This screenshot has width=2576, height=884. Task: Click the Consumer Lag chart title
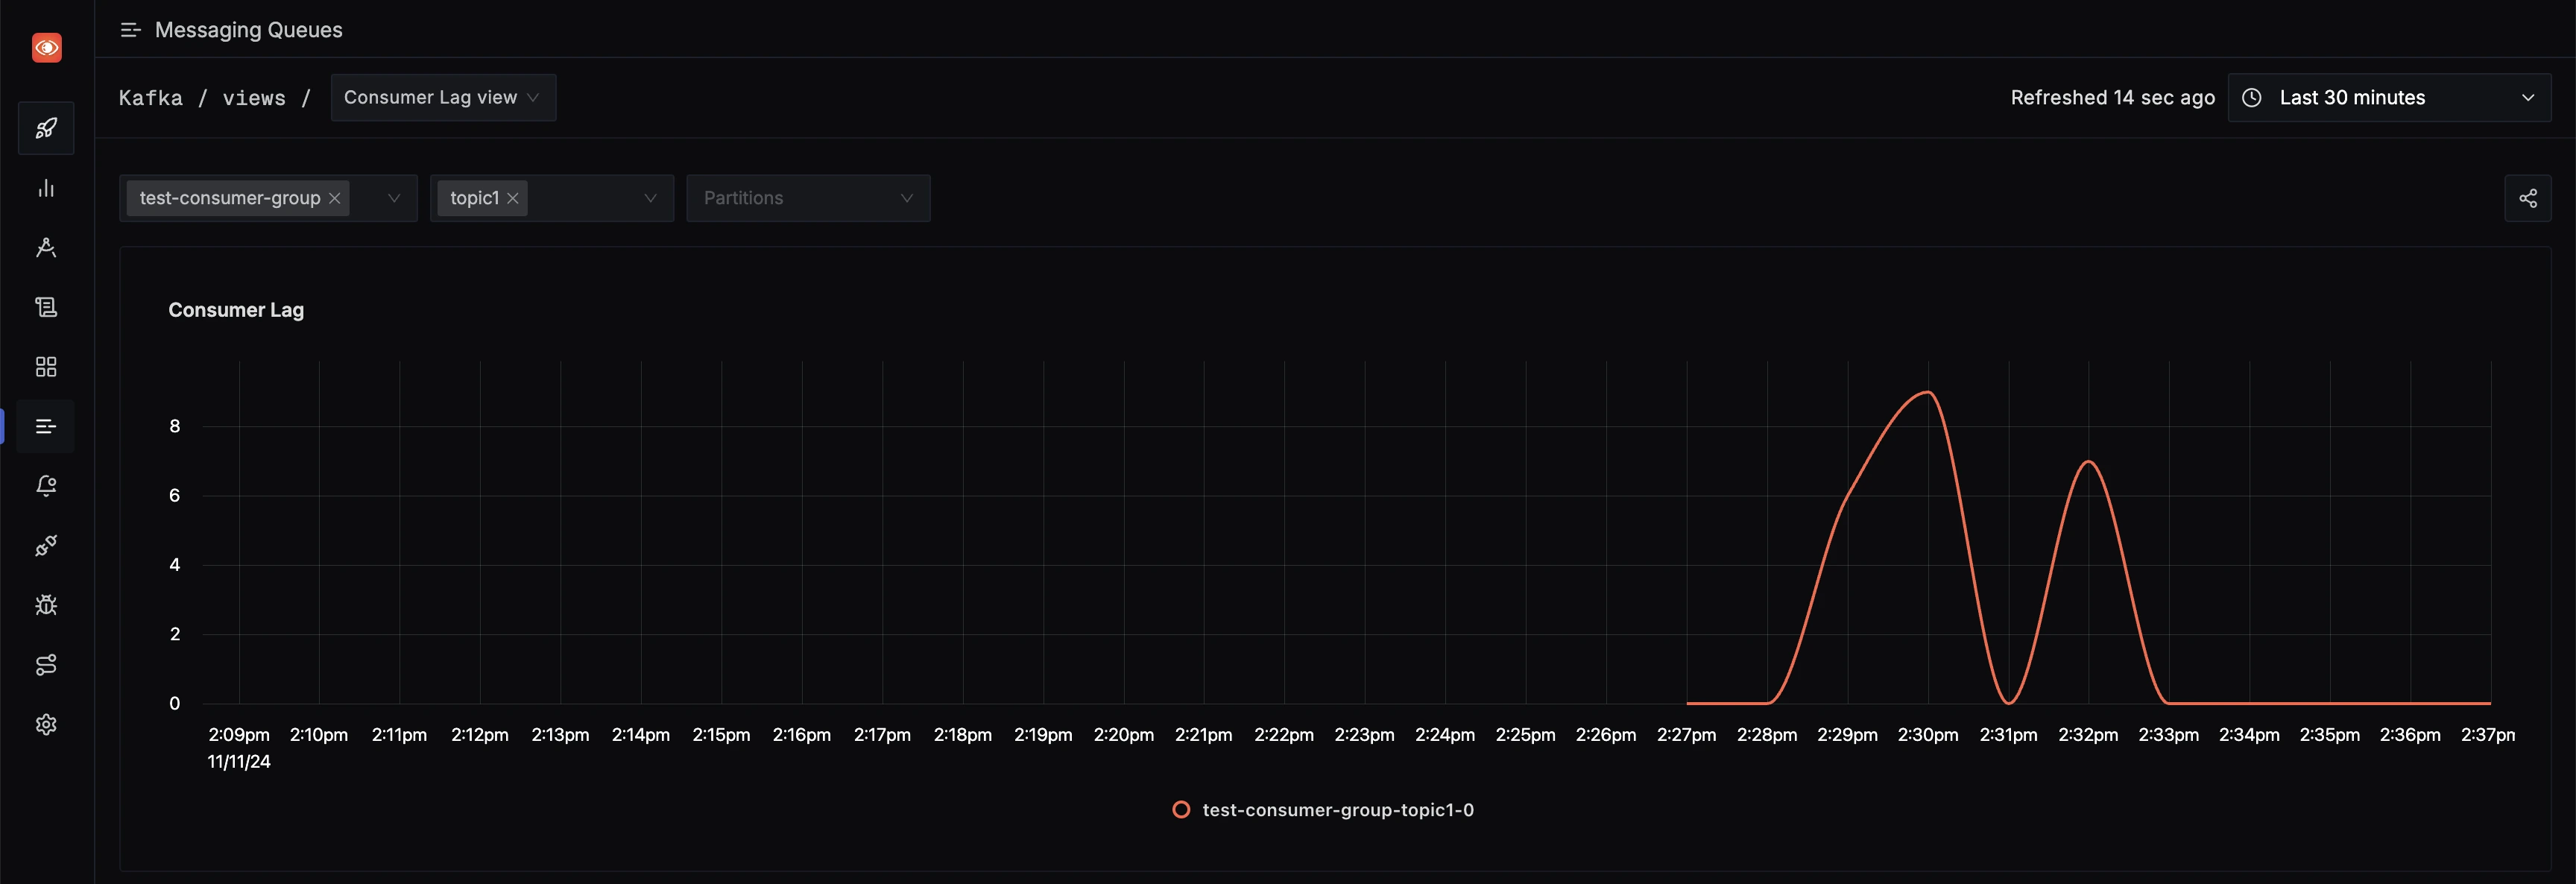click(236, 310)
